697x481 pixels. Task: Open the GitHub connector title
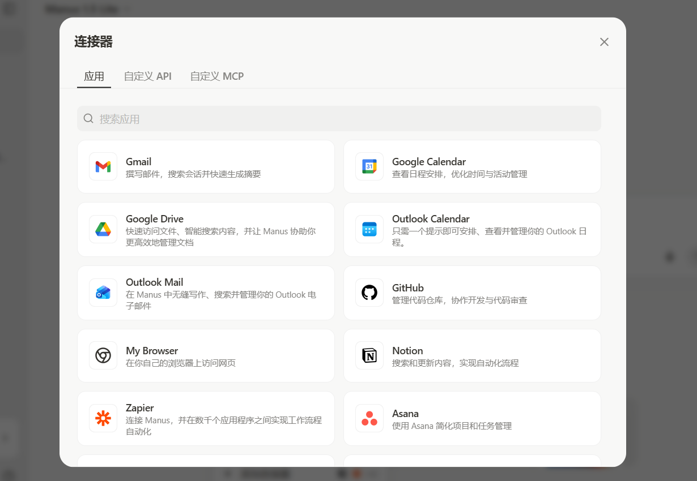(408, 288)
